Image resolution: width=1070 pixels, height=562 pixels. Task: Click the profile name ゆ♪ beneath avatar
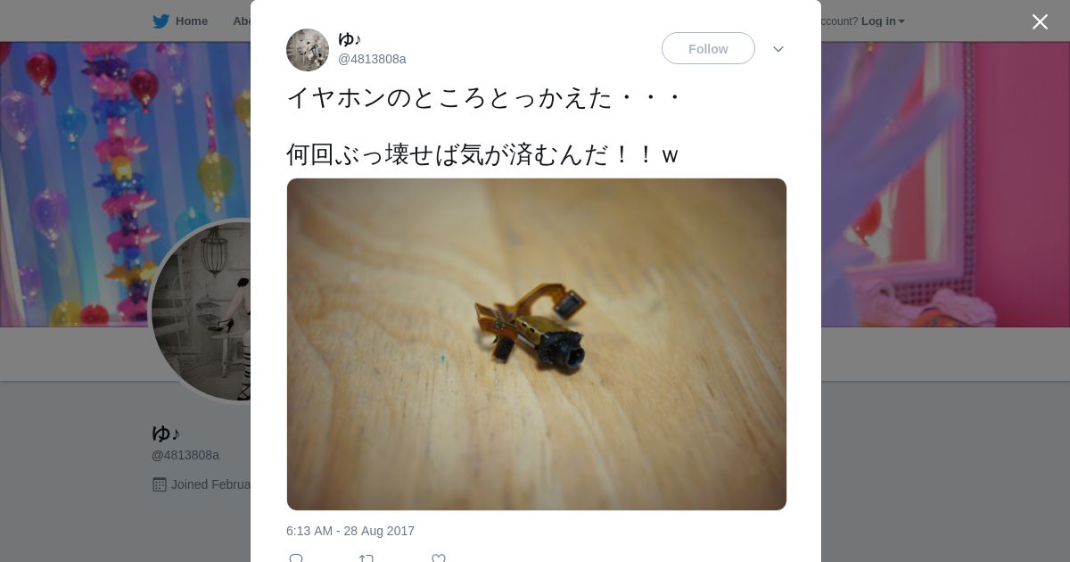tap(166, 434)
